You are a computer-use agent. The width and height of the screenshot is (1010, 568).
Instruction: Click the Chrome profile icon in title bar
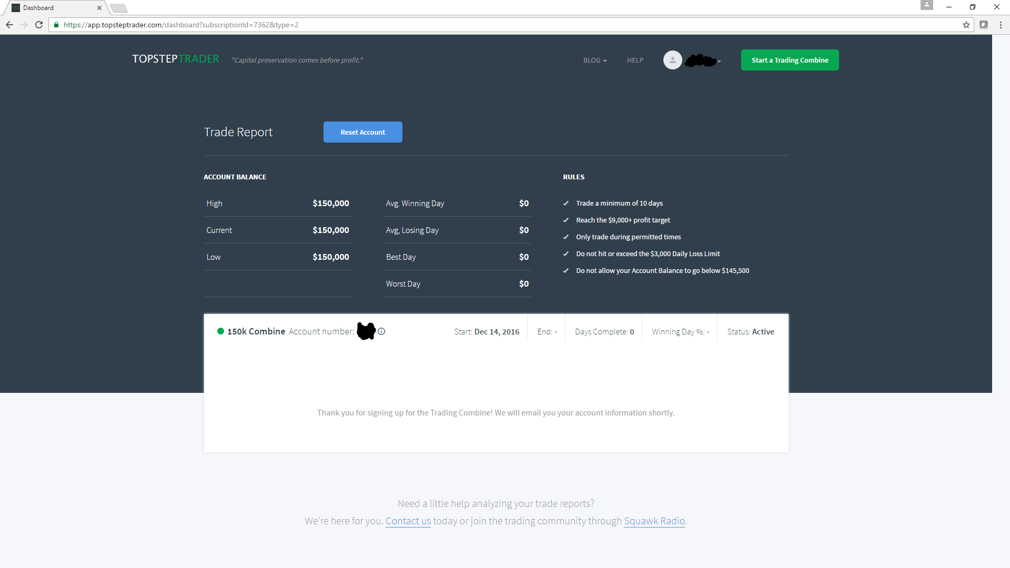(x=927, y=5)
